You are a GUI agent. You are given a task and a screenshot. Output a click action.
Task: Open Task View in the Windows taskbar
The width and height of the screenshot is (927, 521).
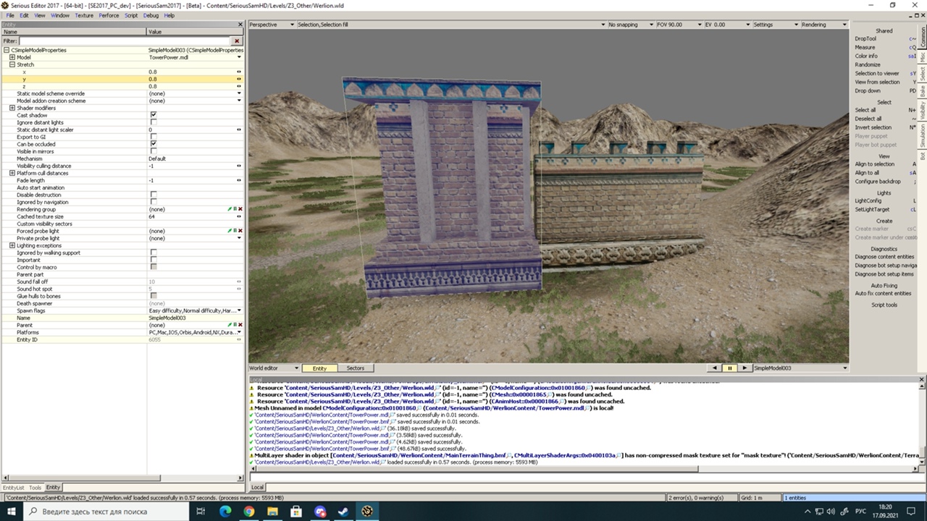click(201, 511)
